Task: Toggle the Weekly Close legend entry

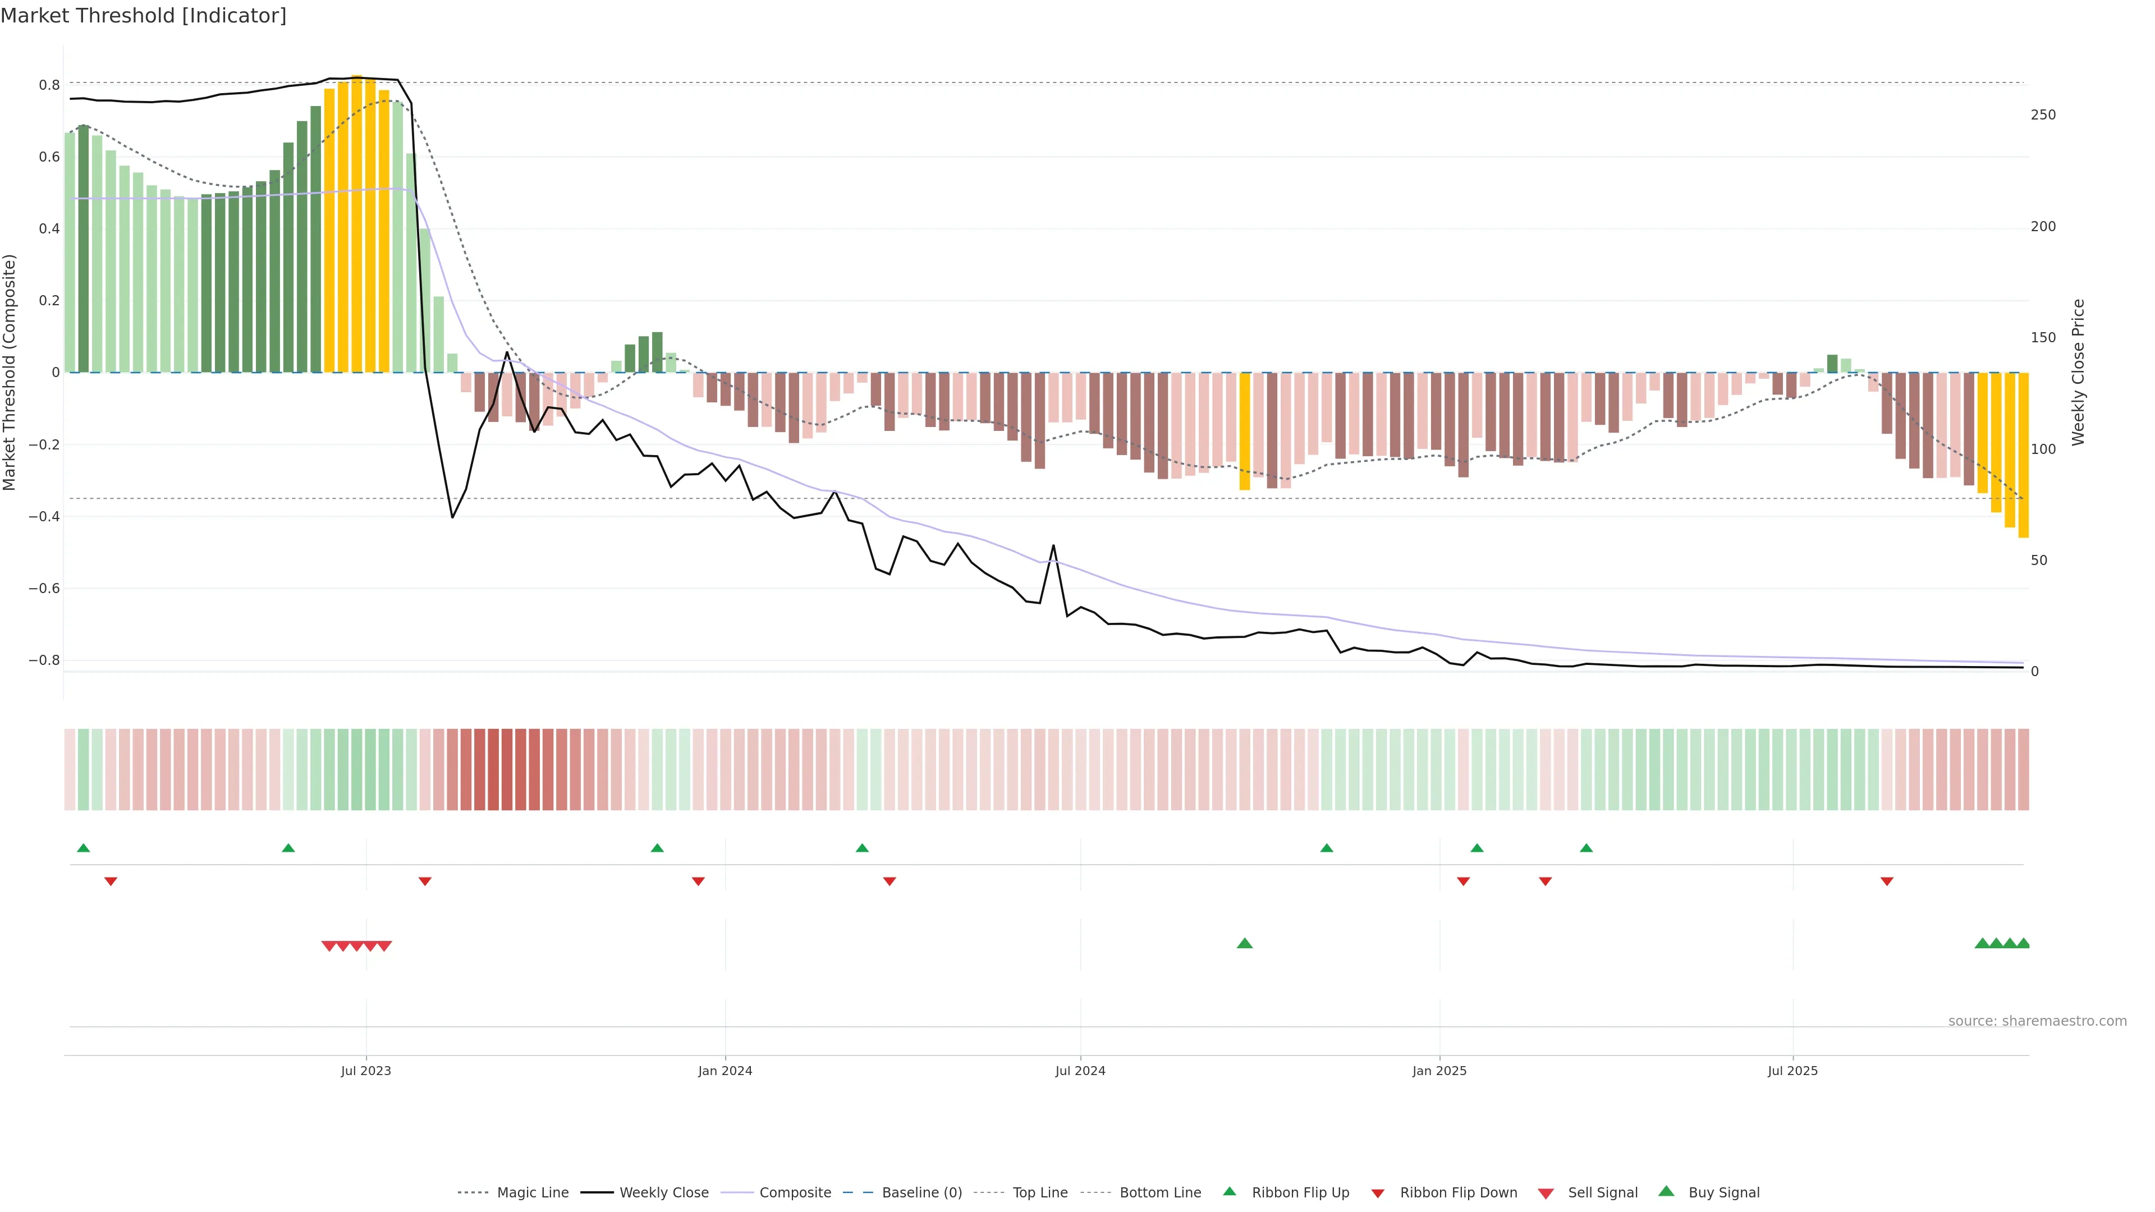Action: pos(663,1193)
